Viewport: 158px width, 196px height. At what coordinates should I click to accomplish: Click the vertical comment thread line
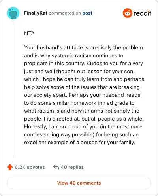coord(13,89)
